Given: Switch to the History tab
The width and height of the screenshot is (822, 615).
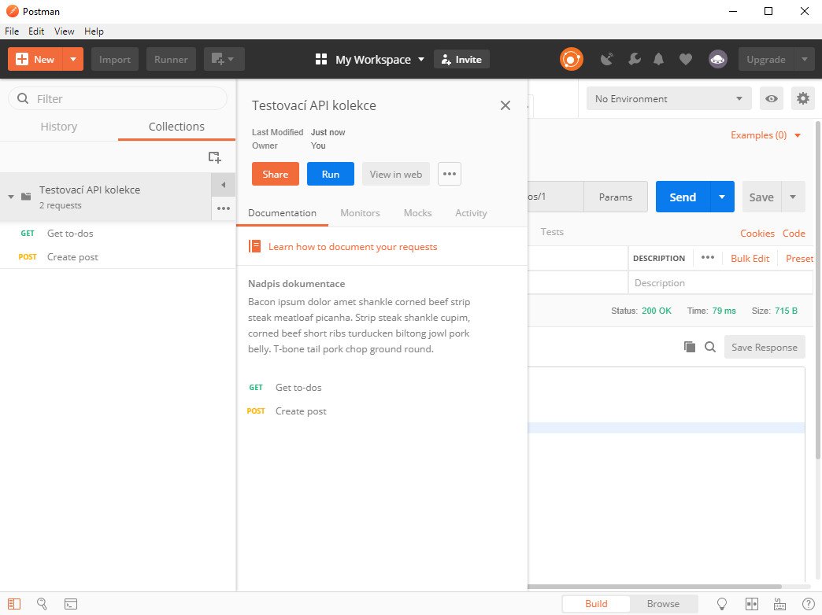Looking at the screenshot, I should click(x=59, y=127).
